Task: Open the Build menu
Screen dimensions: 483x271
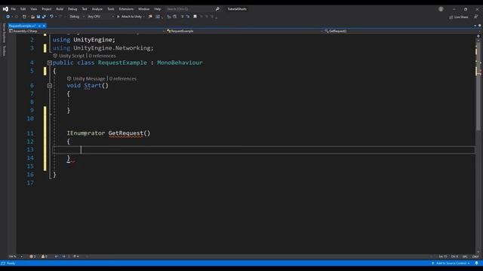Action: point(60,9)
